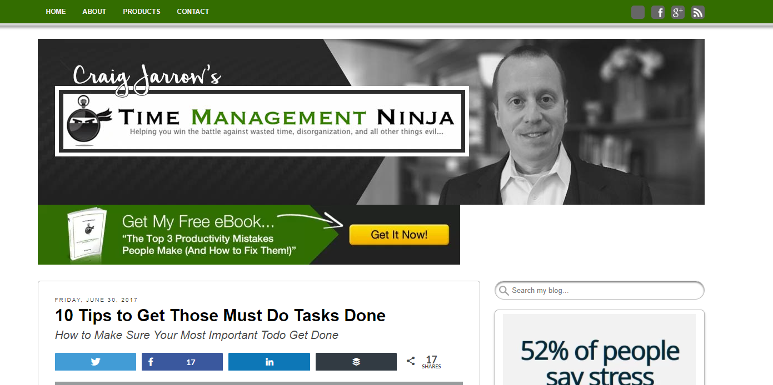Image resolution: width=773 pixels, height=385 pixels.
Task: Open the Contact menu item
Action: [x=193, y=12]
